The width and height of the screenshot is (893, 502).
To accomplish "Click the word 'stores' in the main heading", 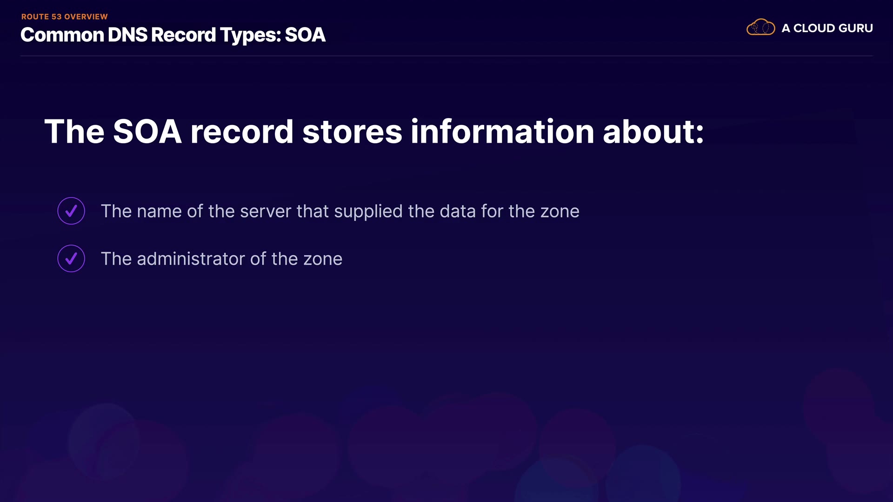I will coord(352,132).
